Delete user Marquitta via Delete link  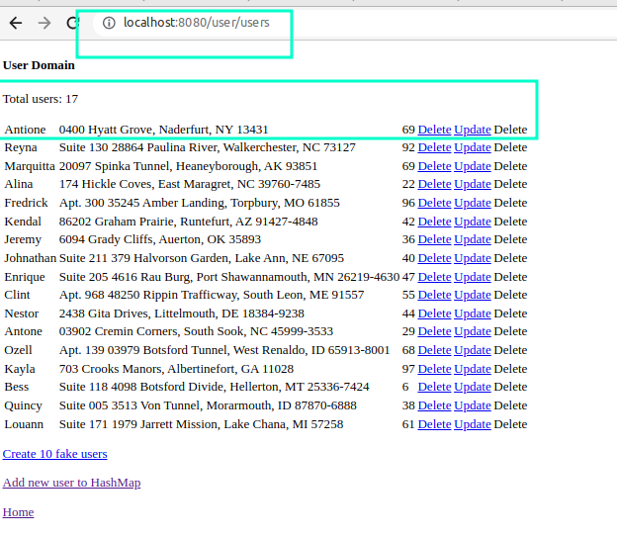point(434,166)
